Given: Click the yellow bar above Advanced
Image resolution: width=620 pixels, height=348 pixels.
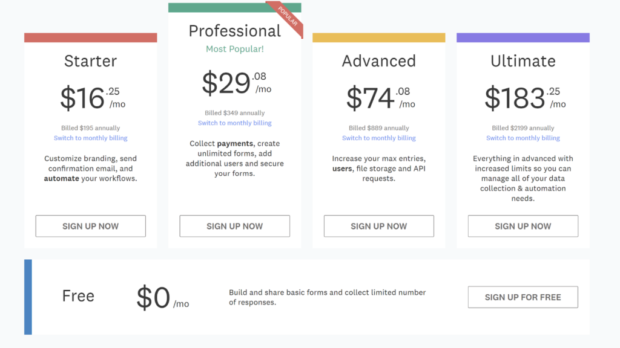Looking at the screenshot, I should 379,37.
